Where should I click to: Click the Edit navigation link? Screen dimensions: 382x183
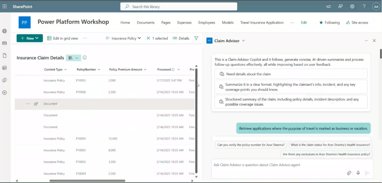[x=304, y=22]
